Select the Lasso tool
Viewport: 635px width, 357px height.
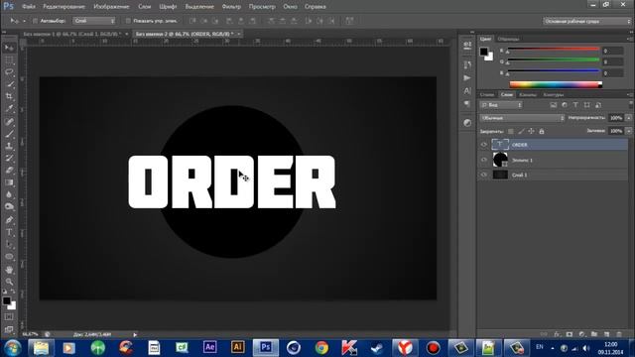tap(9, 72)
